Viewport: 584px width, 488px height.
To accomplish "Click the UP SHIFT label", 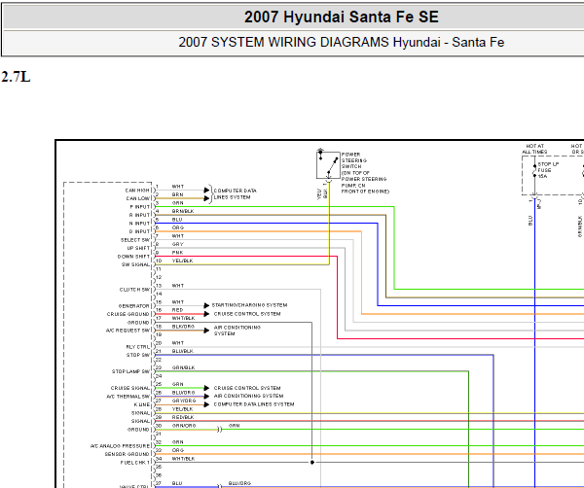I will [138, 248].
